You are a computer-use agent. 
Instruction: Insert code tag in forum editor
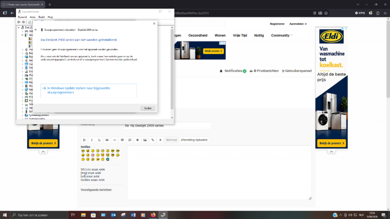tap(115, 140)
